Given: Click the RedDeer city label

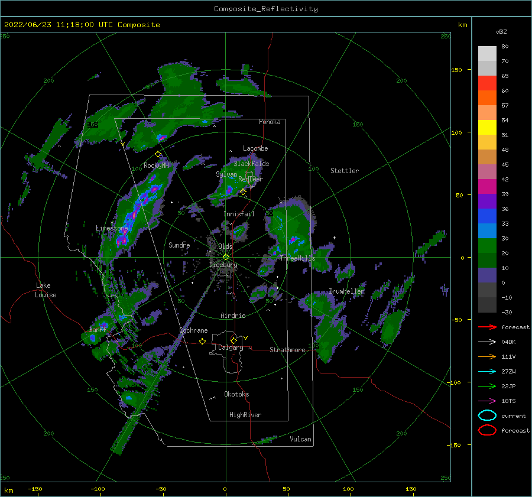Looking at the screenshot, I should click(x=251, y=179).
